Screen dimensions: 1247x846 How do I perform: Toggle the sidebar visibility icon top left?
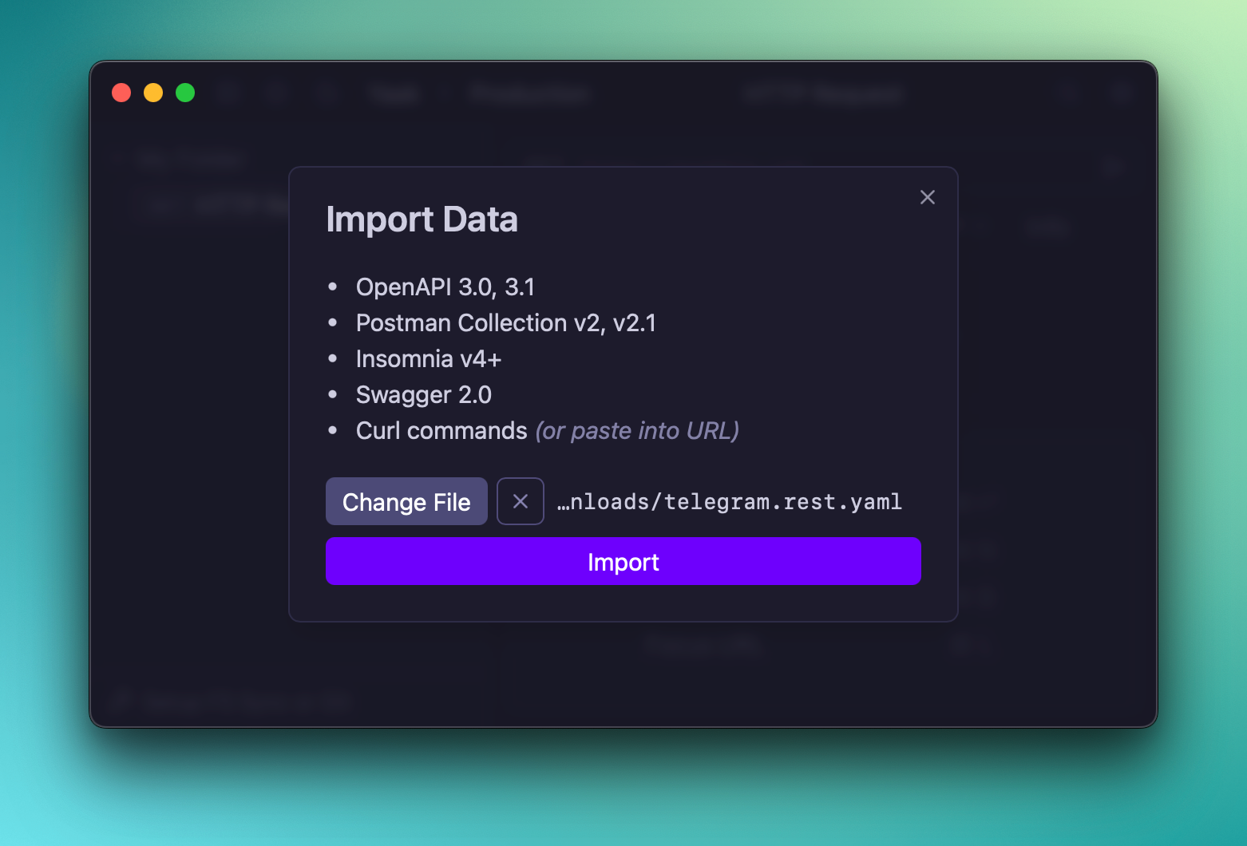[228, 93]
